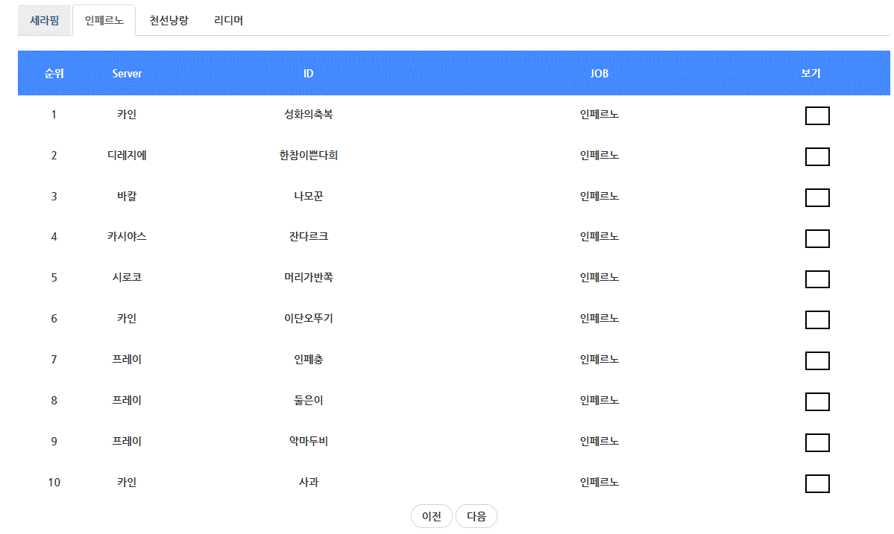Viewport: 894px width, 534px height.
Task: Select ID 잔다르크
Action: (x=309, y=236)
